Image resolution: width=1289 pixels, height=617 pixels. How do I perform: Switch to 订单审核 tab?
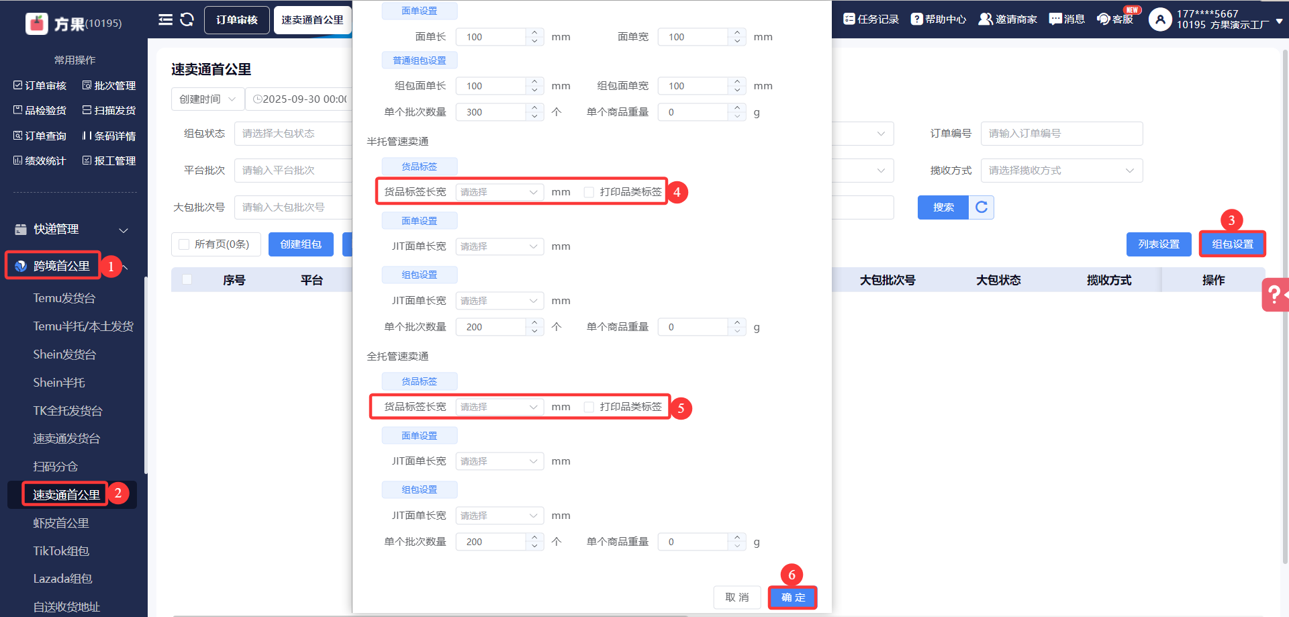tap(236, 20)
